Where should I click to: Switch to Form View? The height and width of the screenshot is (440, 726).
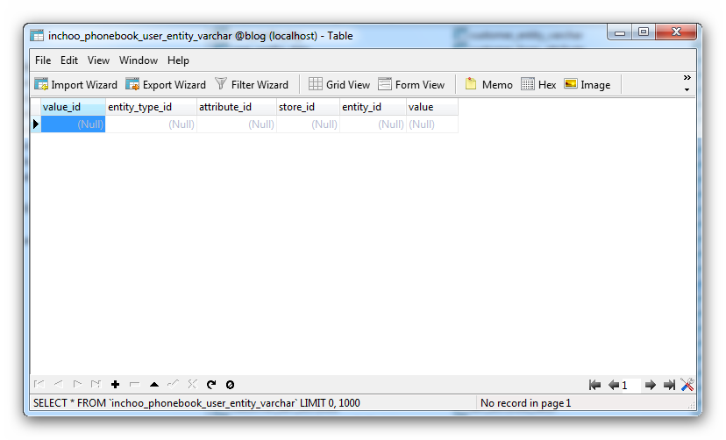(411, 85)
